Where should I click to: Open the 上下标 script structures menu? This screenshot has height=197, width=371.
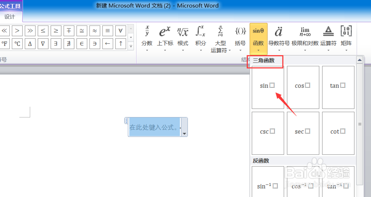(165, 39)
